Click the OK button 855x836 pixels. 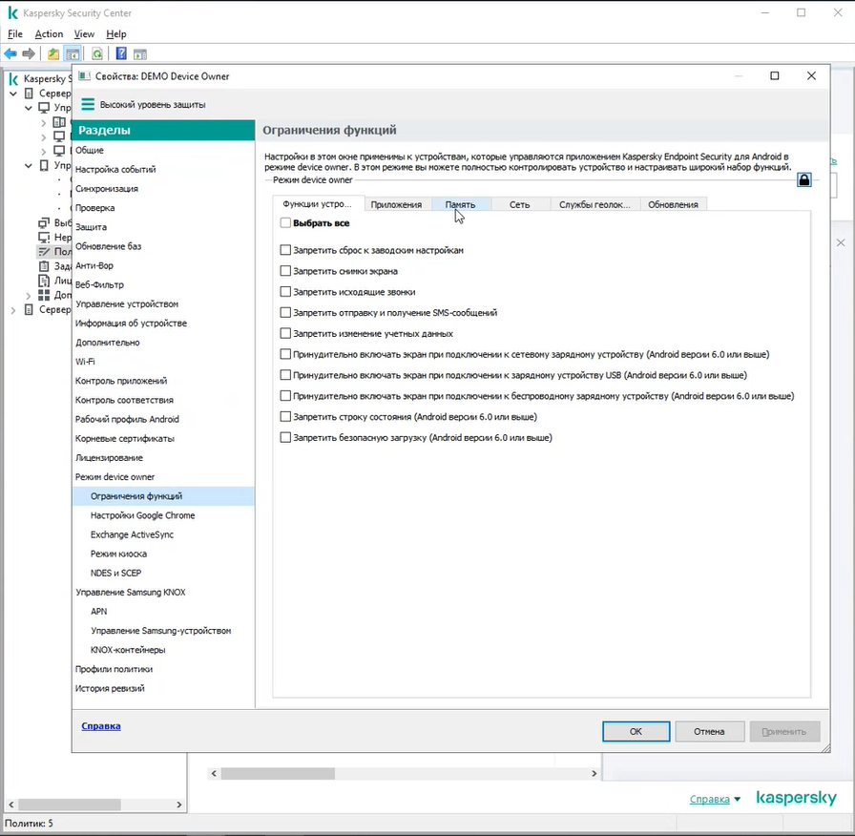(636, 731)
